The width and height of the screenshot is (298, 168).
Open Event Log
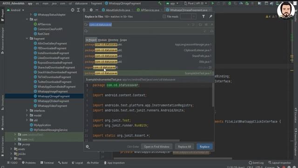256,163
